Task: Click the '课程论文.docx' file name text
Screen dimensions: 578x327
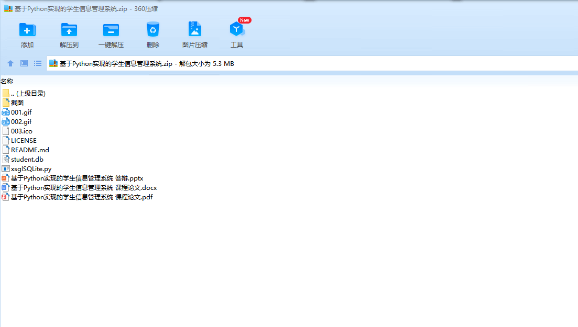Action: pyautogui.click(x=84, y=188)
